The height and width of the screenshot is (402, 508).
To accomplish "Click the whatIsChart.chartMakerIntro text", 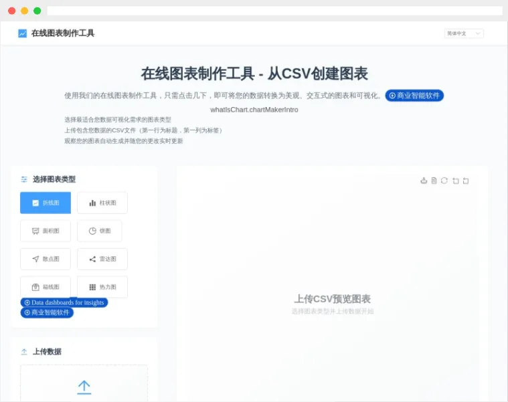I will coord(254,110).
